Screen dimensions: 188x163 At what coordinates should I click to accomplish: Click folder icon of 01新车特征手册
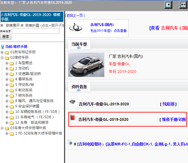coord(7,52)
